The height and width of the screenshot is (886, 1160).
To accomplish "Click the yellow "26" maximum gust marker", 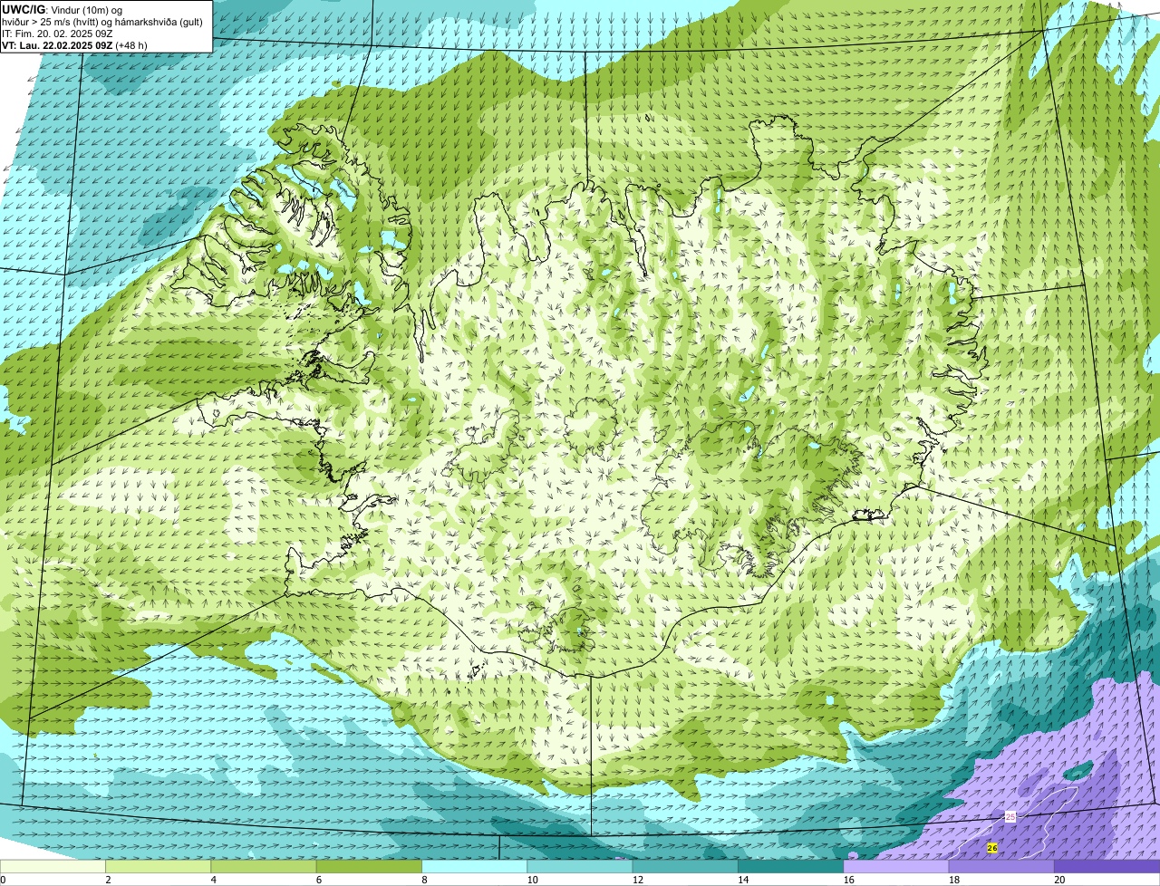I will tap(991, 848).
